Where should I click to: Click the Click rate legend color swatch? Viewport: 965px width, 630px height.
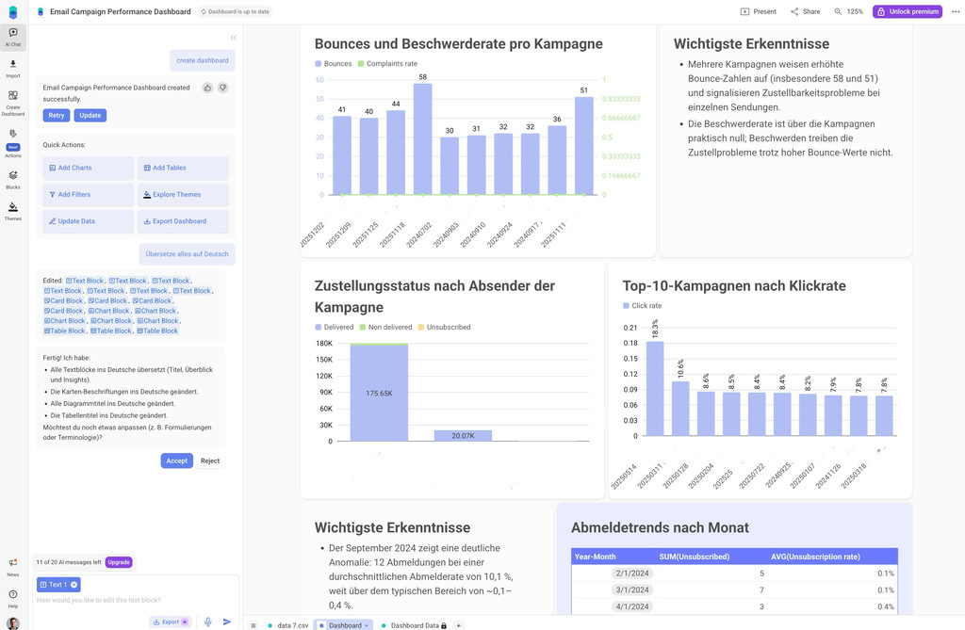click(626, 306)
